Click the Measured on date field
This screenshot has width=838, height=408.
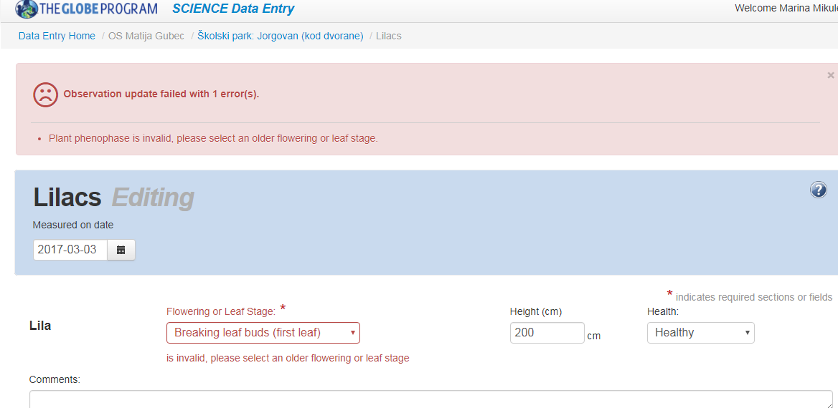point(70,250)
